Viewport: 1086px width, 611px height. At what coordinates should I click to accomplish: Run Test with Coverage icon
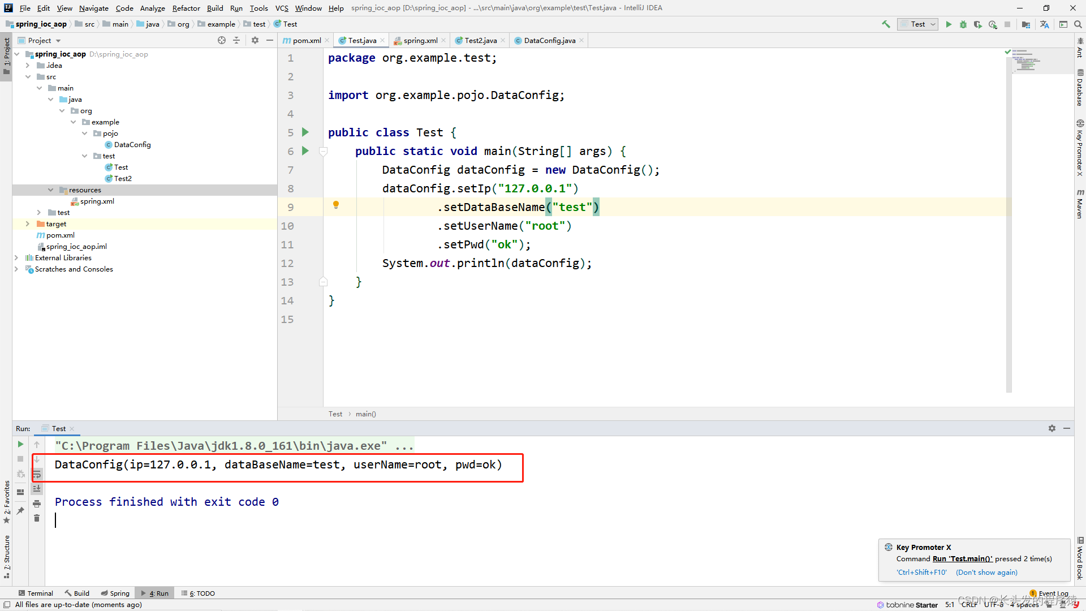977,24
